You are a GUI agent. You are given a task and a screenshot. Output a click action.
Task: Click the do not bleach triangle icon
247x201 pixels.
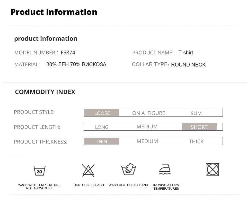(88, 170)
